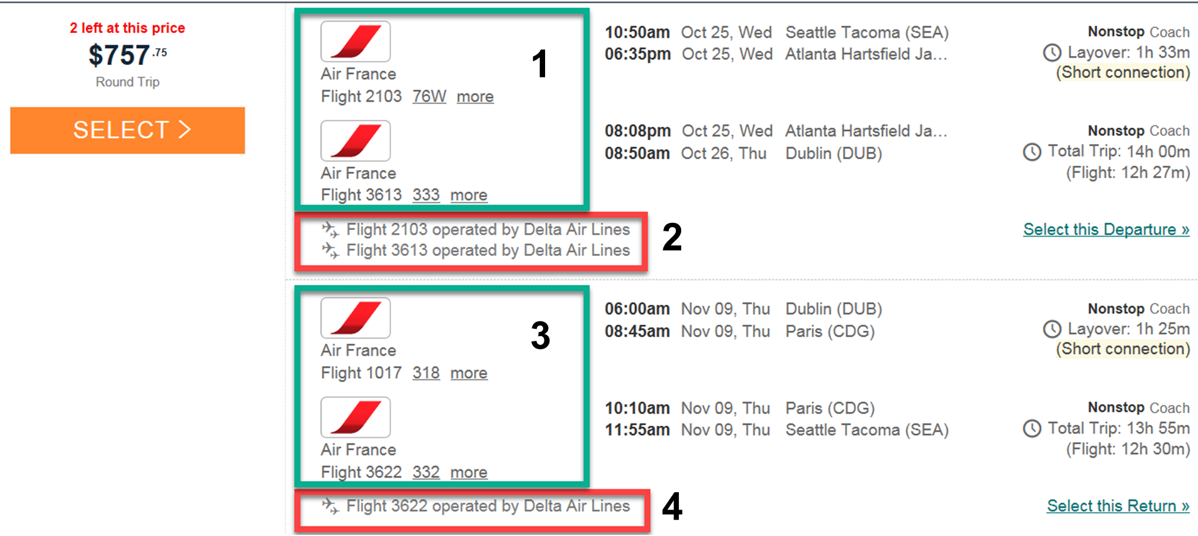1198x536 pixels.
Task: Click the Air France logo for Flight 3622
Action: tap(355, 417)
